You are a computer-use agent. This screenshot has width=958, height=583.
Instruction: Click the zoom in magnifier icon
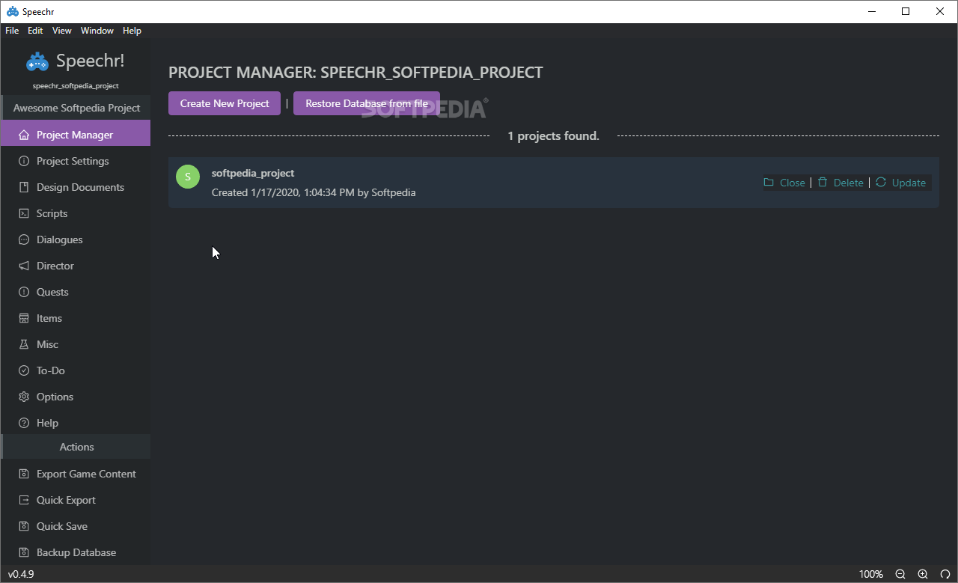[x=923, y=574]
